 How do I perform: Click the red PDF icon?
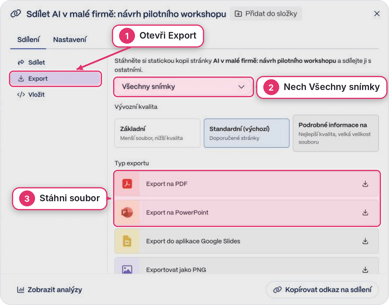(127, 184)
